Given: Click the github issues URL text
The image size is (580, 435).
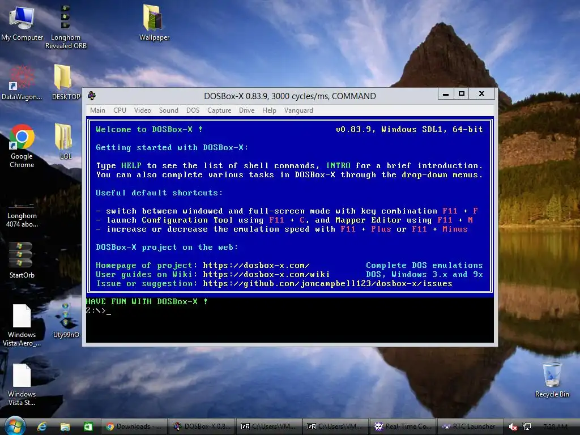Looking at the screenshot, I should click(x=328, y=284).
